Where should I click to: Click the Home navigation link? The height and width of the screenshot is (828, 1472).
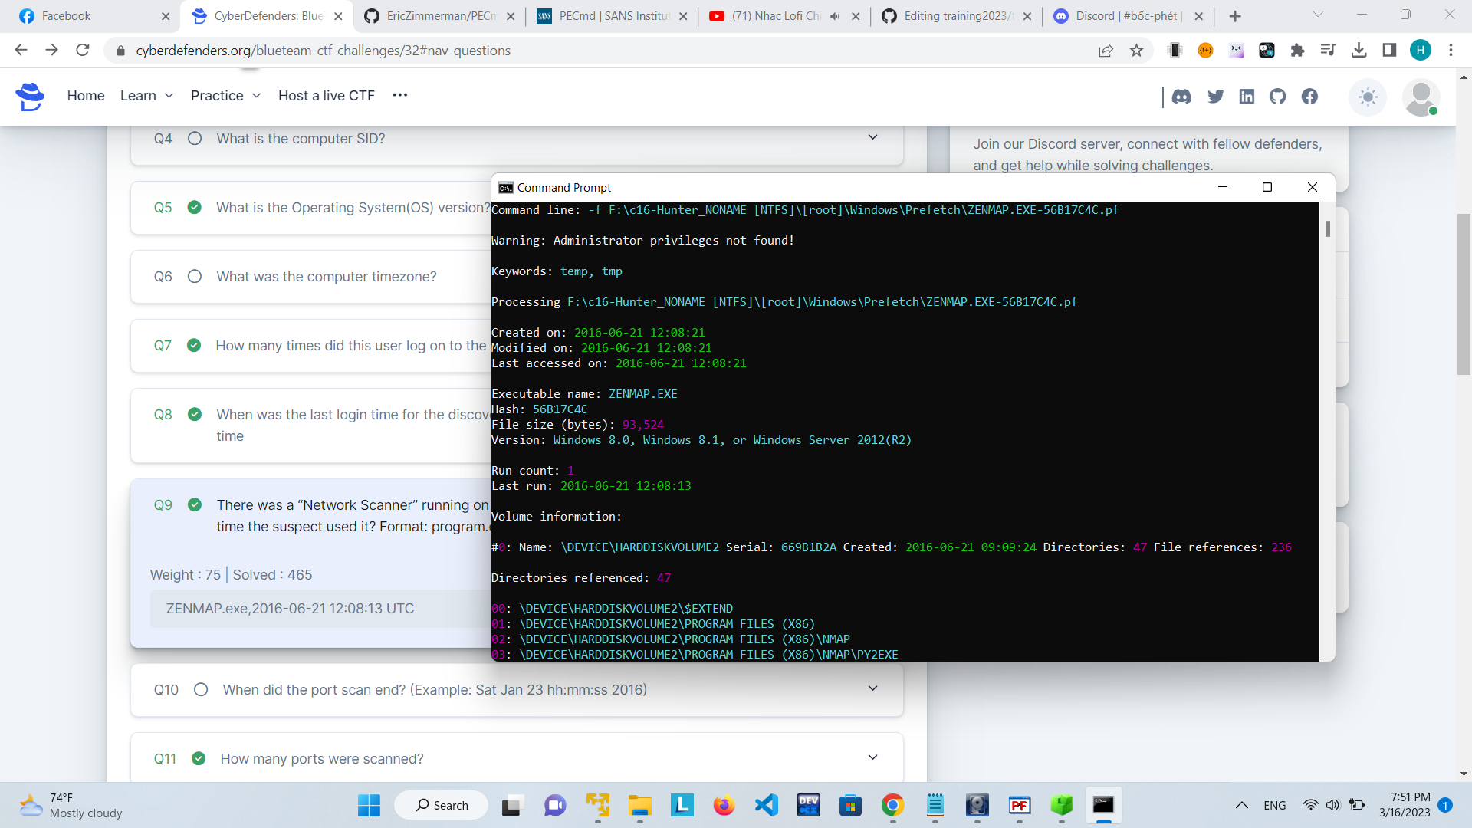pyautogui.click(x=86, y=96)
